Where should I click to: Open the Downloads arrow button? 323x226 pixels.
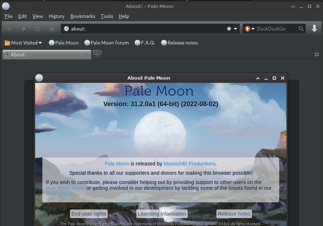tap(314, 29)
